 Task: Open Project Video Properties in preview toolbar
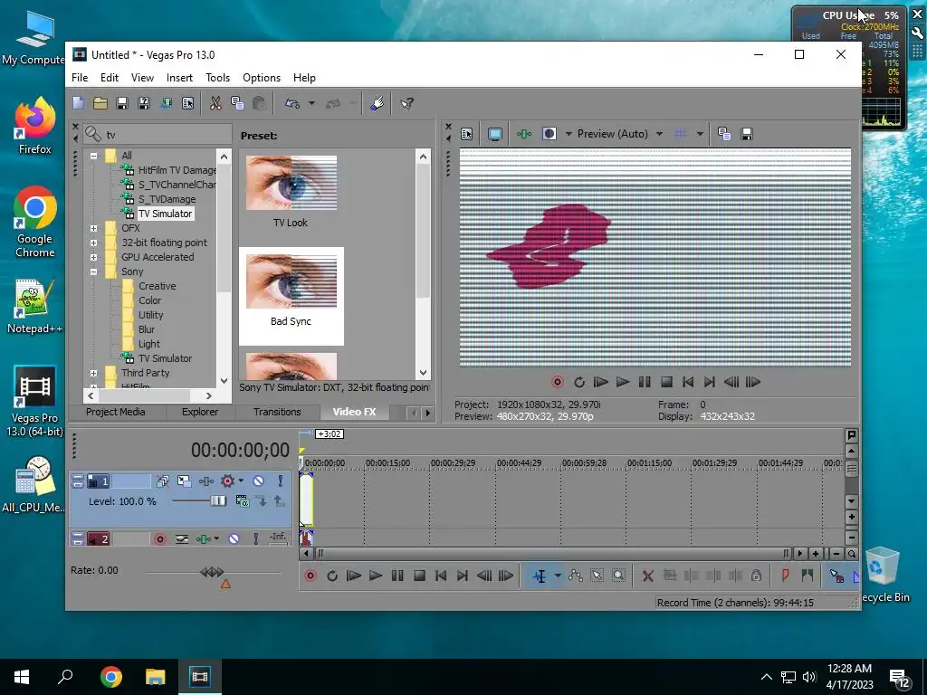click(466, 134)
